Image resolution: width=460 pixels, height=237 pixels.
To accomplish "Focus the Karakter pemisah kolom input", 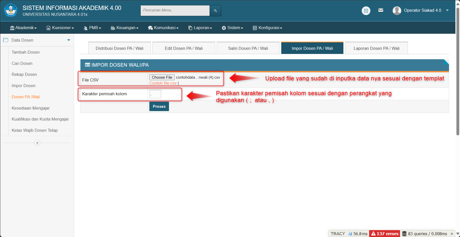I will 155,94.
